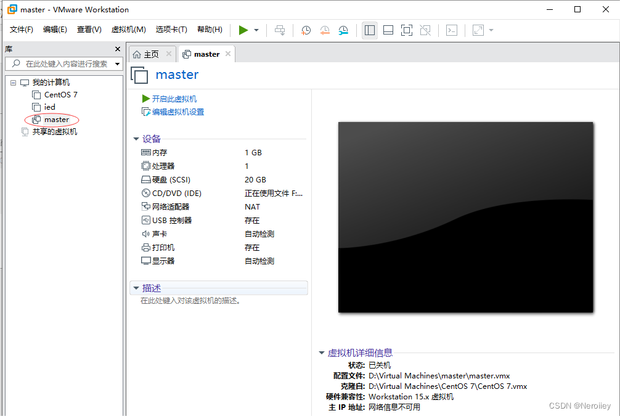The image size is (620, 416).
Task: Open snapshot manager toolbar icon
Action: 343,30
